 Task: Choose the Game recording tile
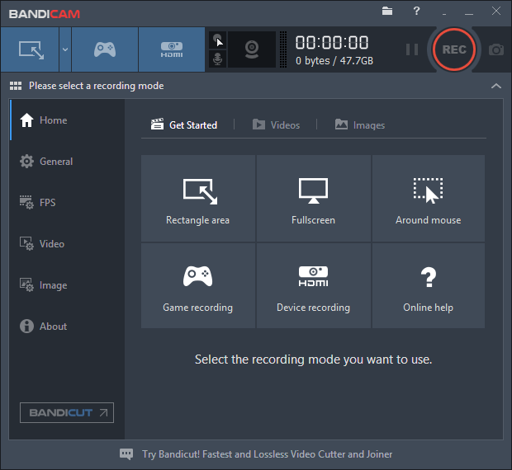coord(198,285)
